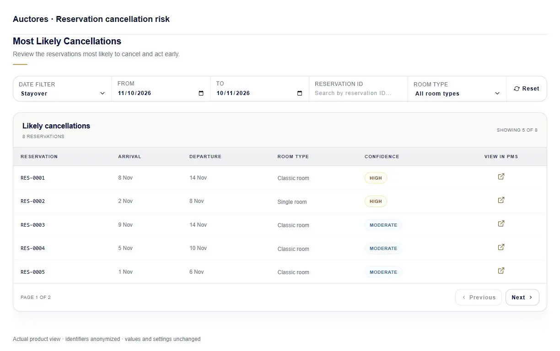Viewport: 560px width, 351px height.
Task: Click arrival date 1 Nov
Action: pyautogui.click(x=125, y=272)
